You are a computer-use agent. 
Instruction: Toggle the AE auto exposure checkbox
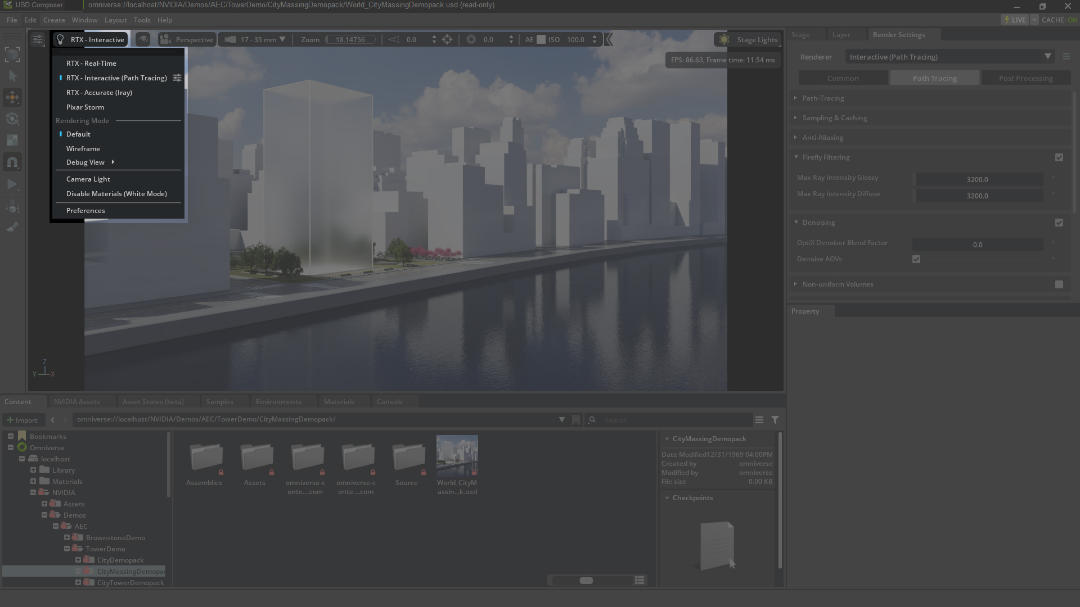point(541,39)
